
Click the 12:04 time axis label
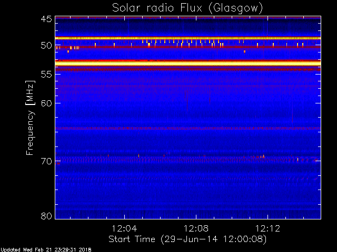[124, 228]
